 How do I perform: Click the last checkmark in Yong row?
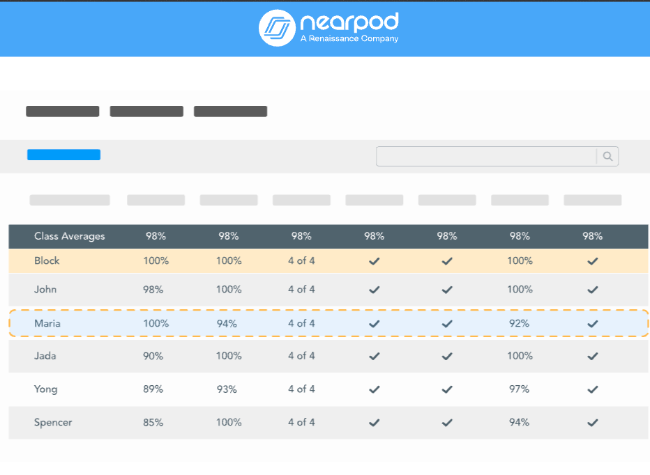point(593,389)
